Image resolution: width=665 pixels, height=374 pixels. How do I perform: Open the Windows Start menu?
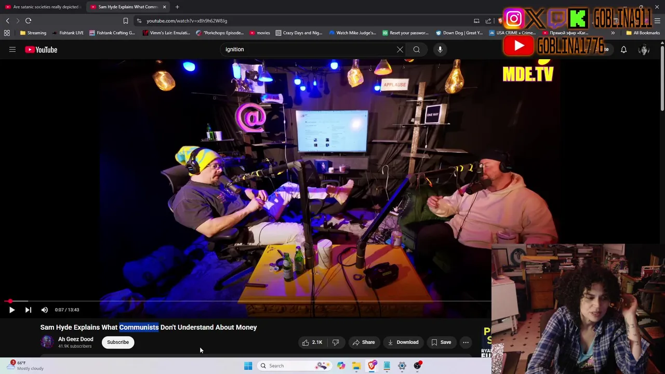248,366
